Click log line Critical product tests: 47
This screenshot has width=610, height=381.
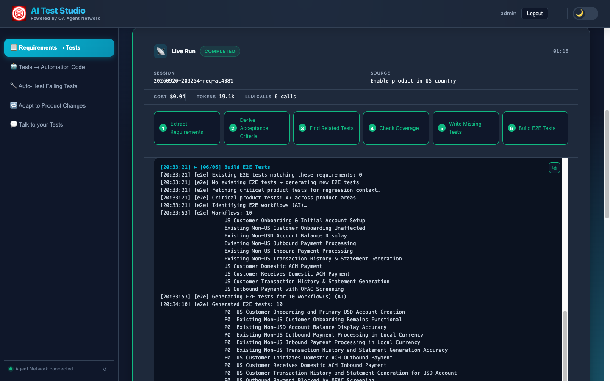click(258, 198)
